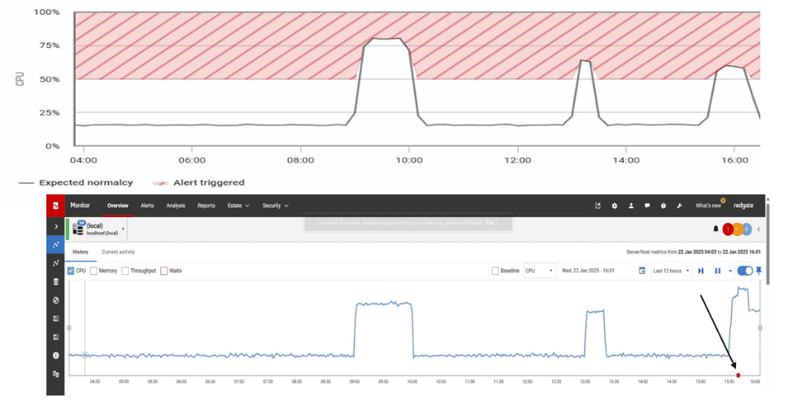This screenshot has width=788, height=406.
Task: Click the alert bell icon
Action: [x=716, y=229]
